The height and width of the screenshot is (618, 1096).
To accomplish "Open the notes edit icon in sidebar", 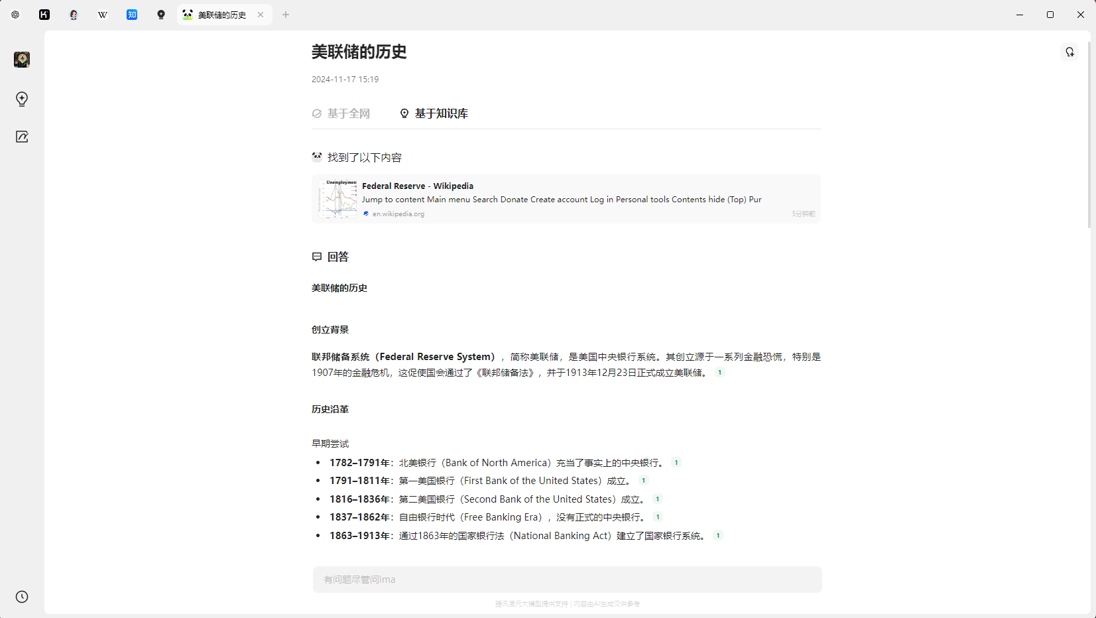I will click(x=22, y=137).
